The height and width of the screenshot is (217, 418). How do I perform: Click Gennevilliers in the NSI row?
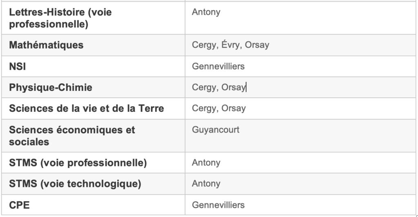(x=218, y=66)
